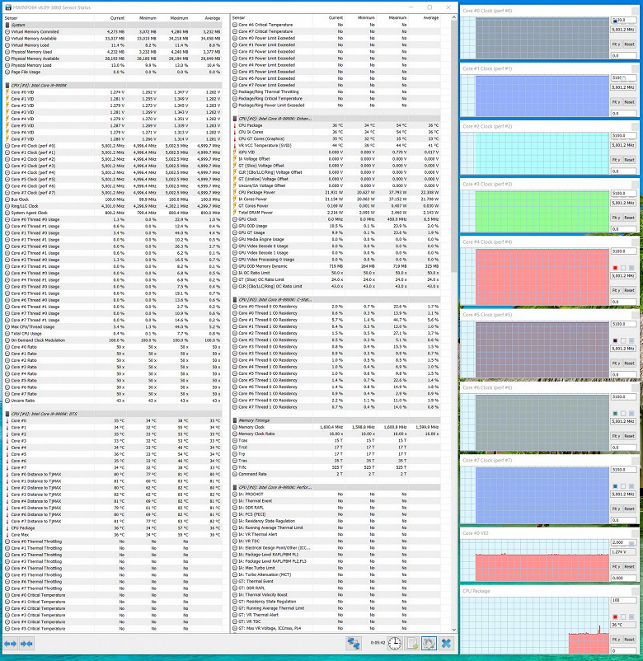Click Fit y in Core #0 Clock graph
The height and width of the screenshot is (661, 643).
pyautogui.click(x=616, y=45)
